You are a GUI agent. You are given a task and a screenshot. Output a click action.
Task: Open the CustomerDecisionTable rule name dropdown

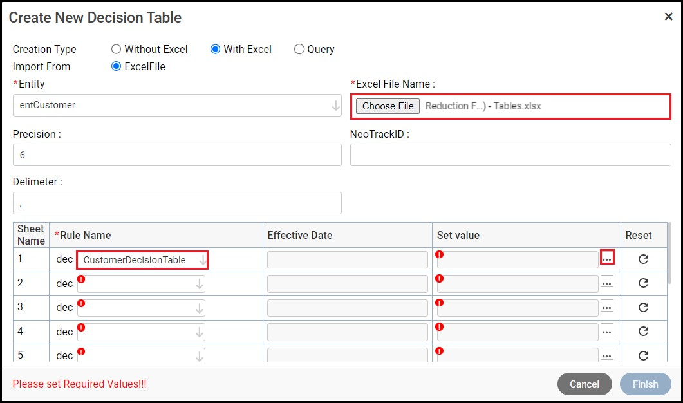point(203,260)
